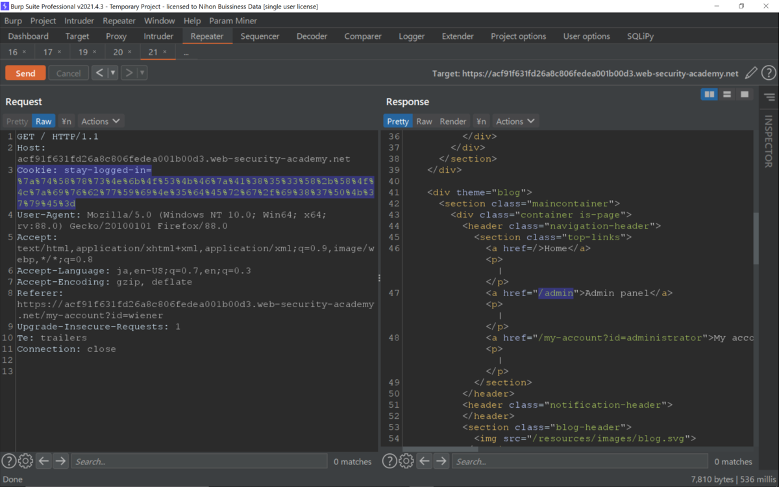
Task: Switch to the Decoder tab
Action: pos(312,36)
